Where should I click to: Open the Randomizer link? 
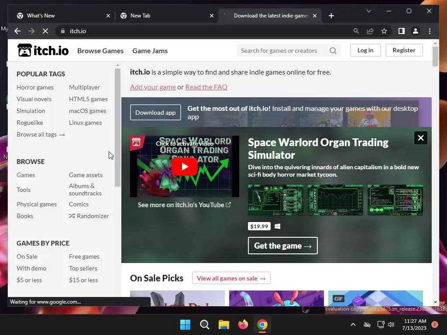pyautogui.click(x=89, y=216)
